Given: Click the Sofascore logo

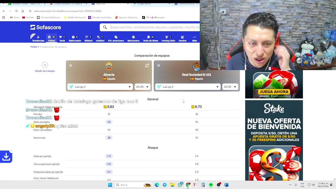Looking at the screenshot, I should (x=46, y=27).
